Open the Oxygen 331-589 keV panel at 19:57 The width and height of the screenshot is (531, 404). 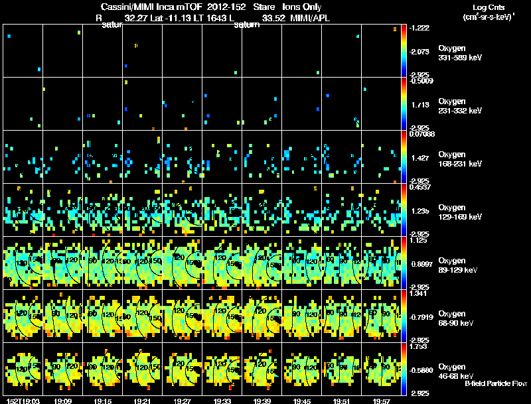[381, 51]
